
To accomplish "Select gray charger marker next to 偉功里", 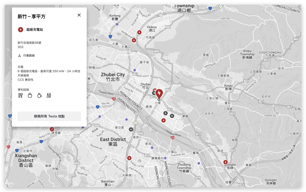I will point(131,129).
